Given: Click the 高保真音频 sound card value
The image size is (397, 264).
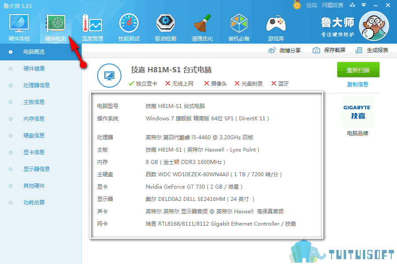Looking at the screenshot, I should coord(215,211).
